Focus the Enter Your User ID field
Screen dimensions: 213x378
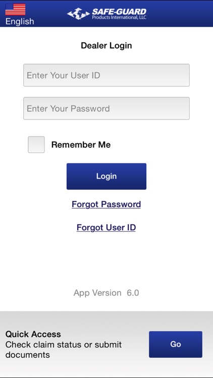107,75
